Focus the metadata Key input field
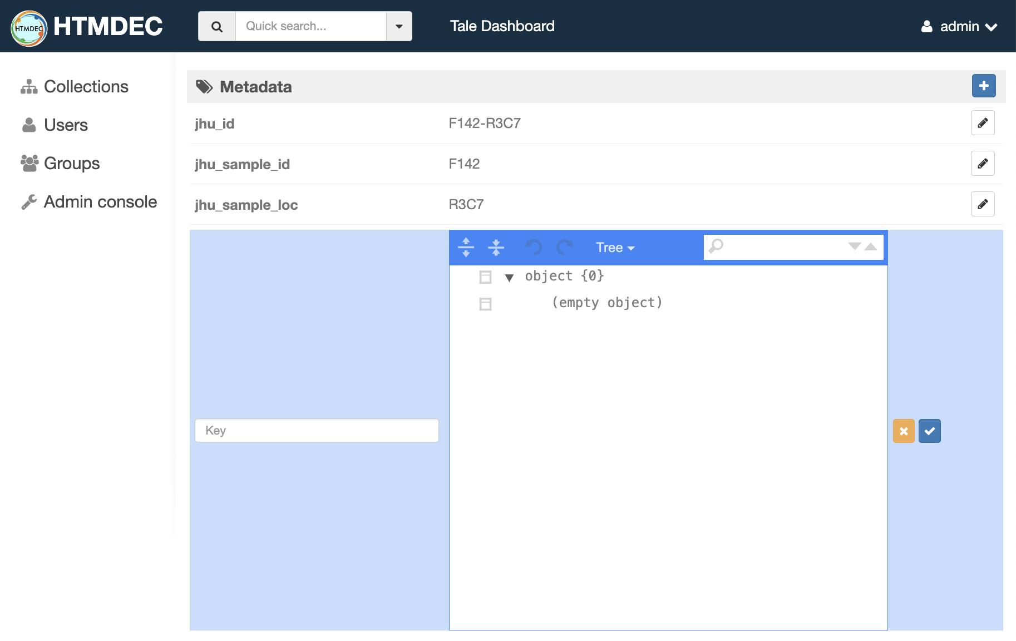1016x641 pixels. coord(317,431)
